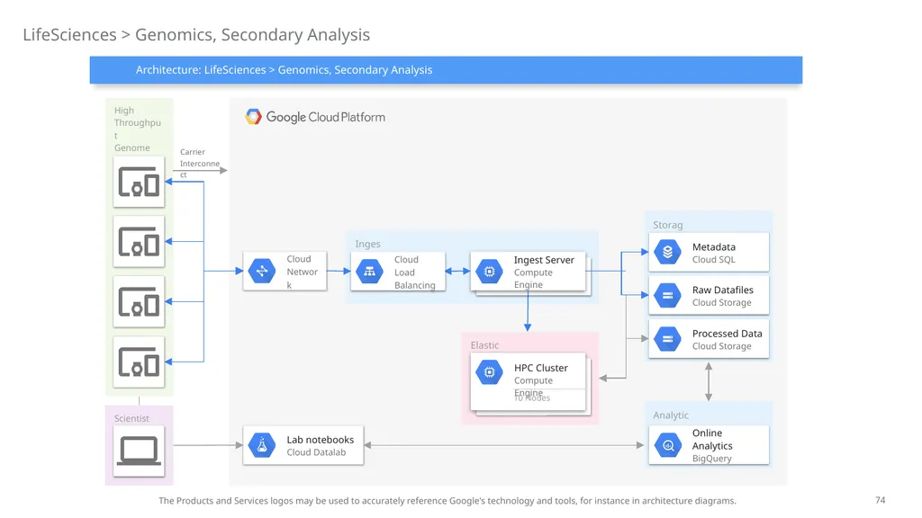This screenshot has height=518, width=922.
Task: Click the Cloud Load Balancing icon
Action: (x=369, y=272)
